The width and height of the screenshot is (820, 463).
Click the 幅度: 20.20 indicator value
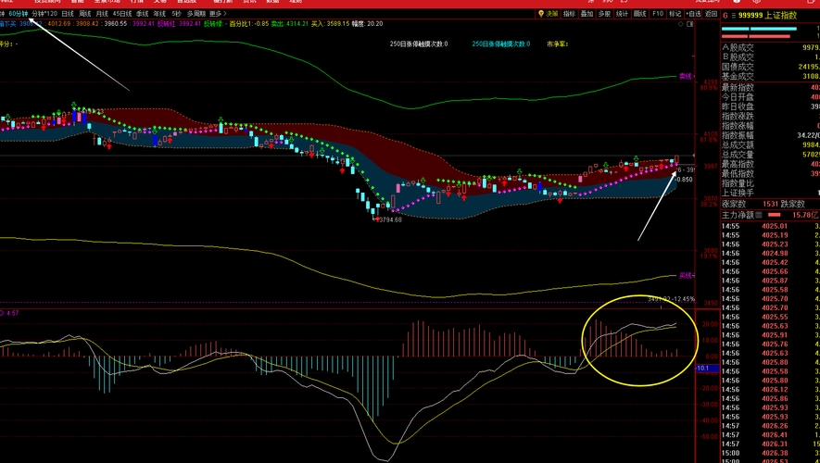[367, 23]
